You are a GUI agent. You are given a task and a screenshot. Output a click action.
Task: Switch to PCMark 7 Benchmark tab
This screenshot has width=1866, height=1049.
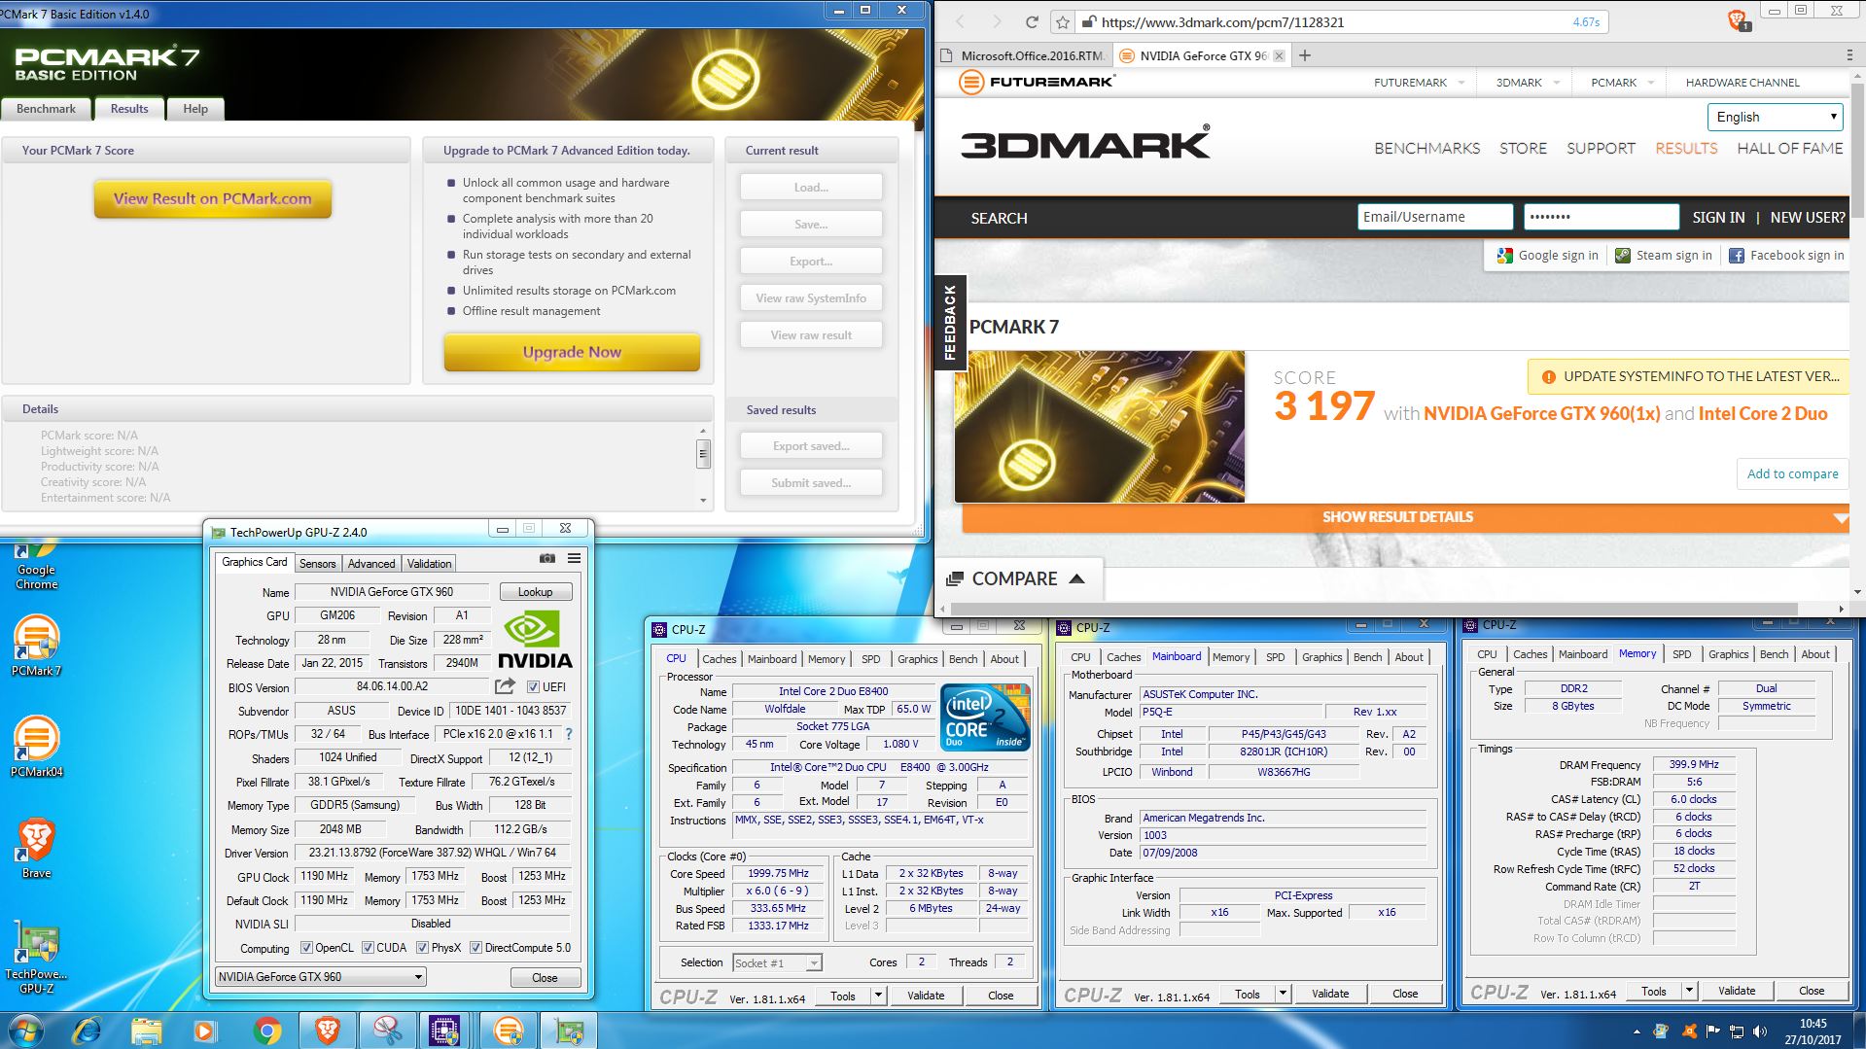[46, 109]
